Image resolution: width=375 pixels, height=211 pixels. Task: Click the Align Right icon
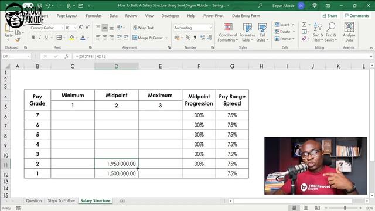111,38
